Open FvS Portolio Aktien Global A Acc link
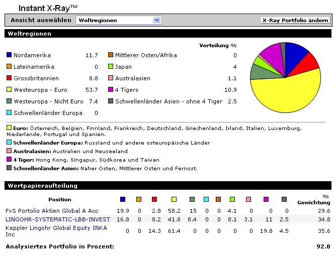The height and width of the screenshot is (257, 336). coord(52,211)
